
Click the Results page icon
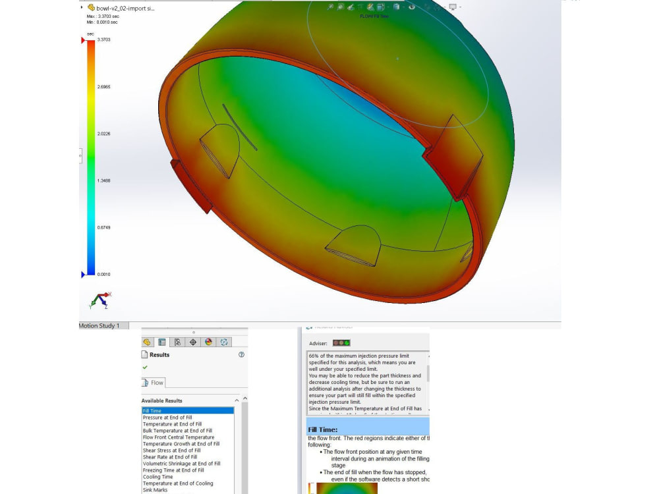[x=144, y=354]
